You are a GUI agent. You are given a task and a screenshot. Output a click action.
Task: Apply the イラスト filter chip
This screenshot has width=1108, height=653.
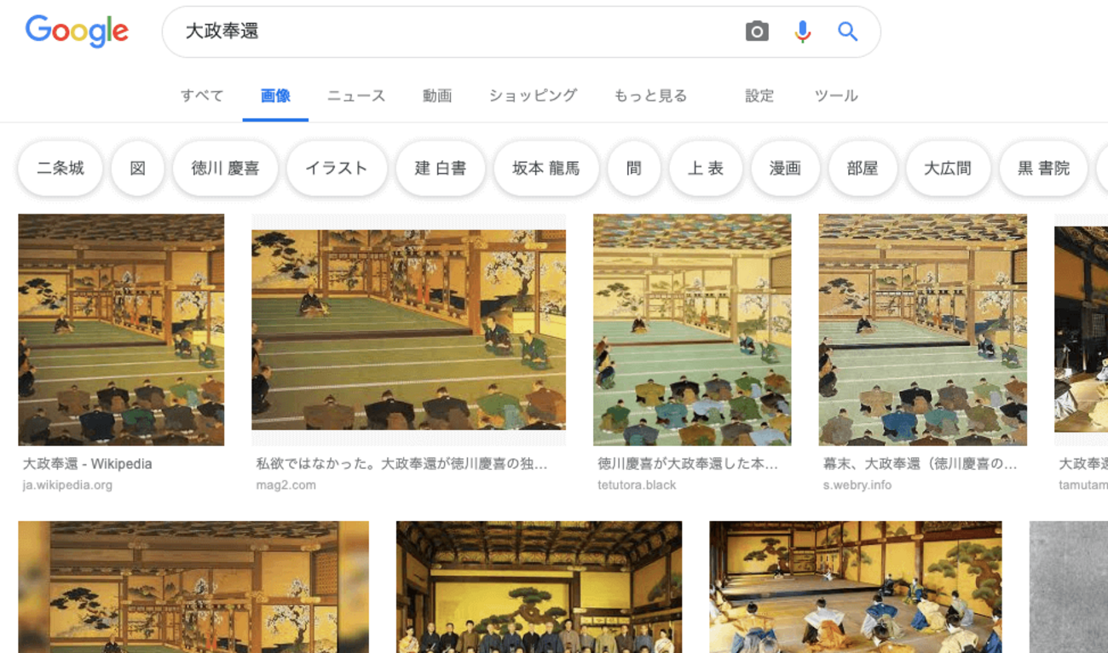tap(337, 169)
